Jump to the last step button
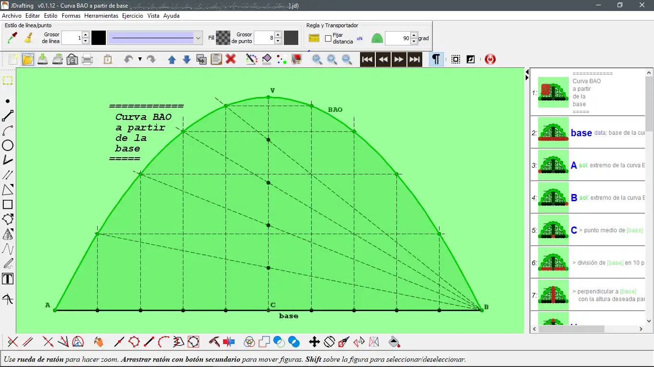The width and height of the screenshot is (654, 367). [415, 59]
